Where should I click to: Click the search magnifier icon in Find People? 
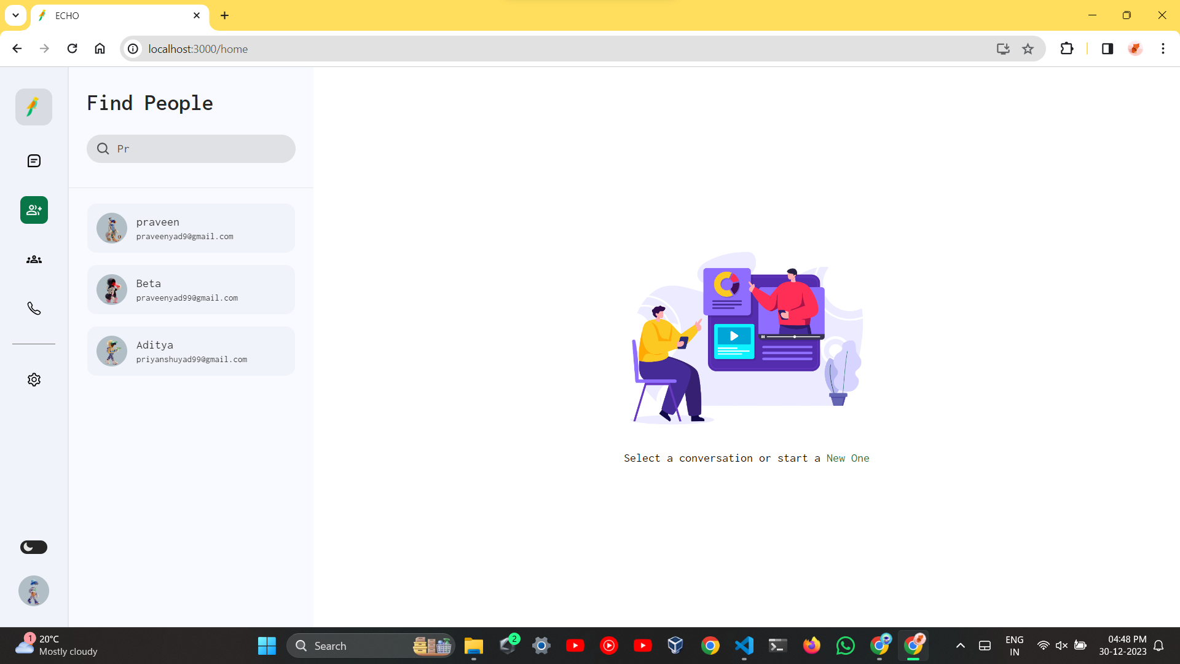[x=103, y=149]
